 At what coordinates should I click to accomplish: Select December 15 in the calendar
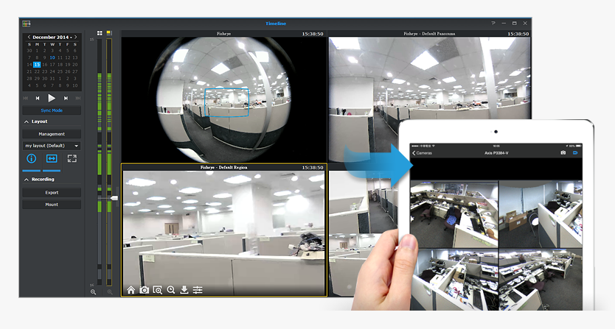tap(37, 65)
